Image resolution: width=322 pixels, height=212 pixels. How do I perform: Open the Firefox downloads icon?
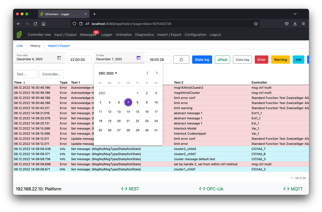pyautogui.click(x=295, y=24)
